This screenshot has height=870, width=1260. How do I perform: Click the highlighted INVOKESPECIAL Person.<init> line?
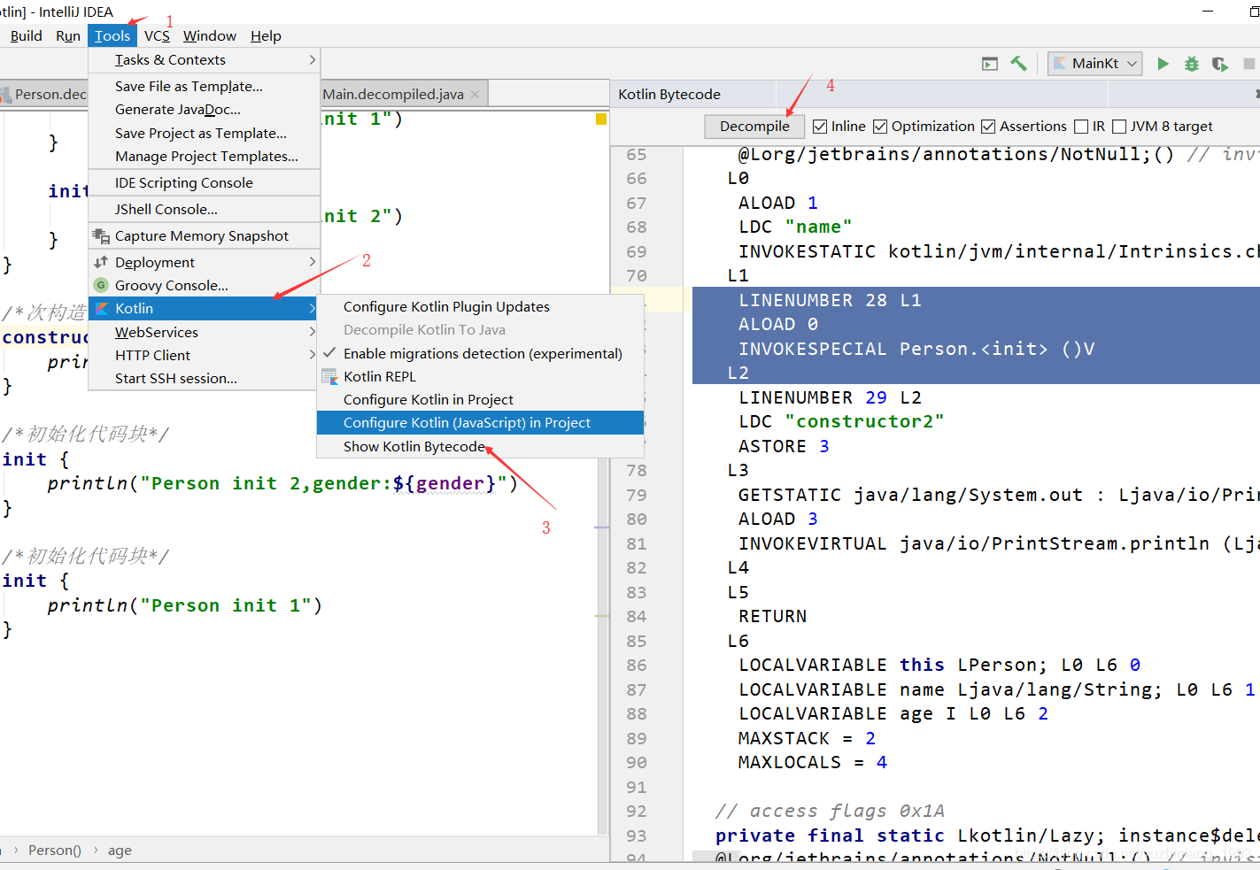point(916,350)
